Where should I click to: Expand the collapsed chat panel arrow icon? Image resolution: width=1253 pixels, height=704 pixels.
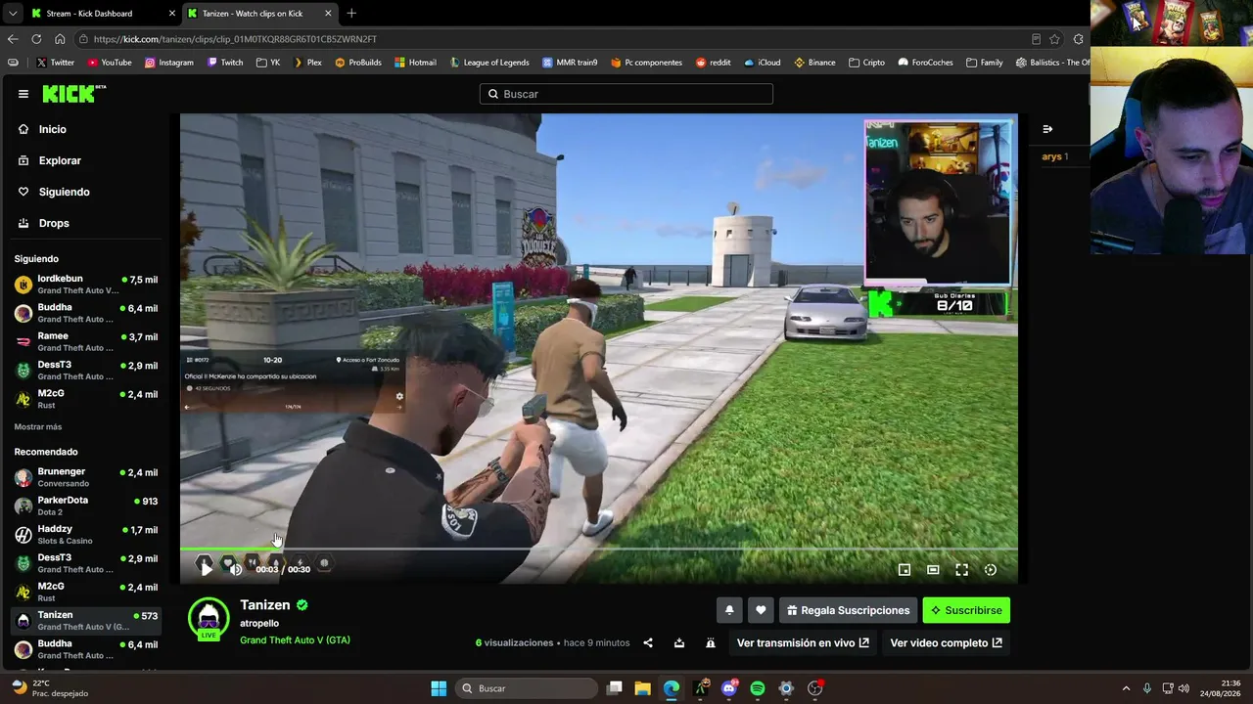(x=1047, y=129)
